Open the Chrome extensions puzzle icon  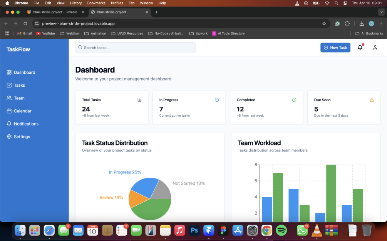coord(347,23)
